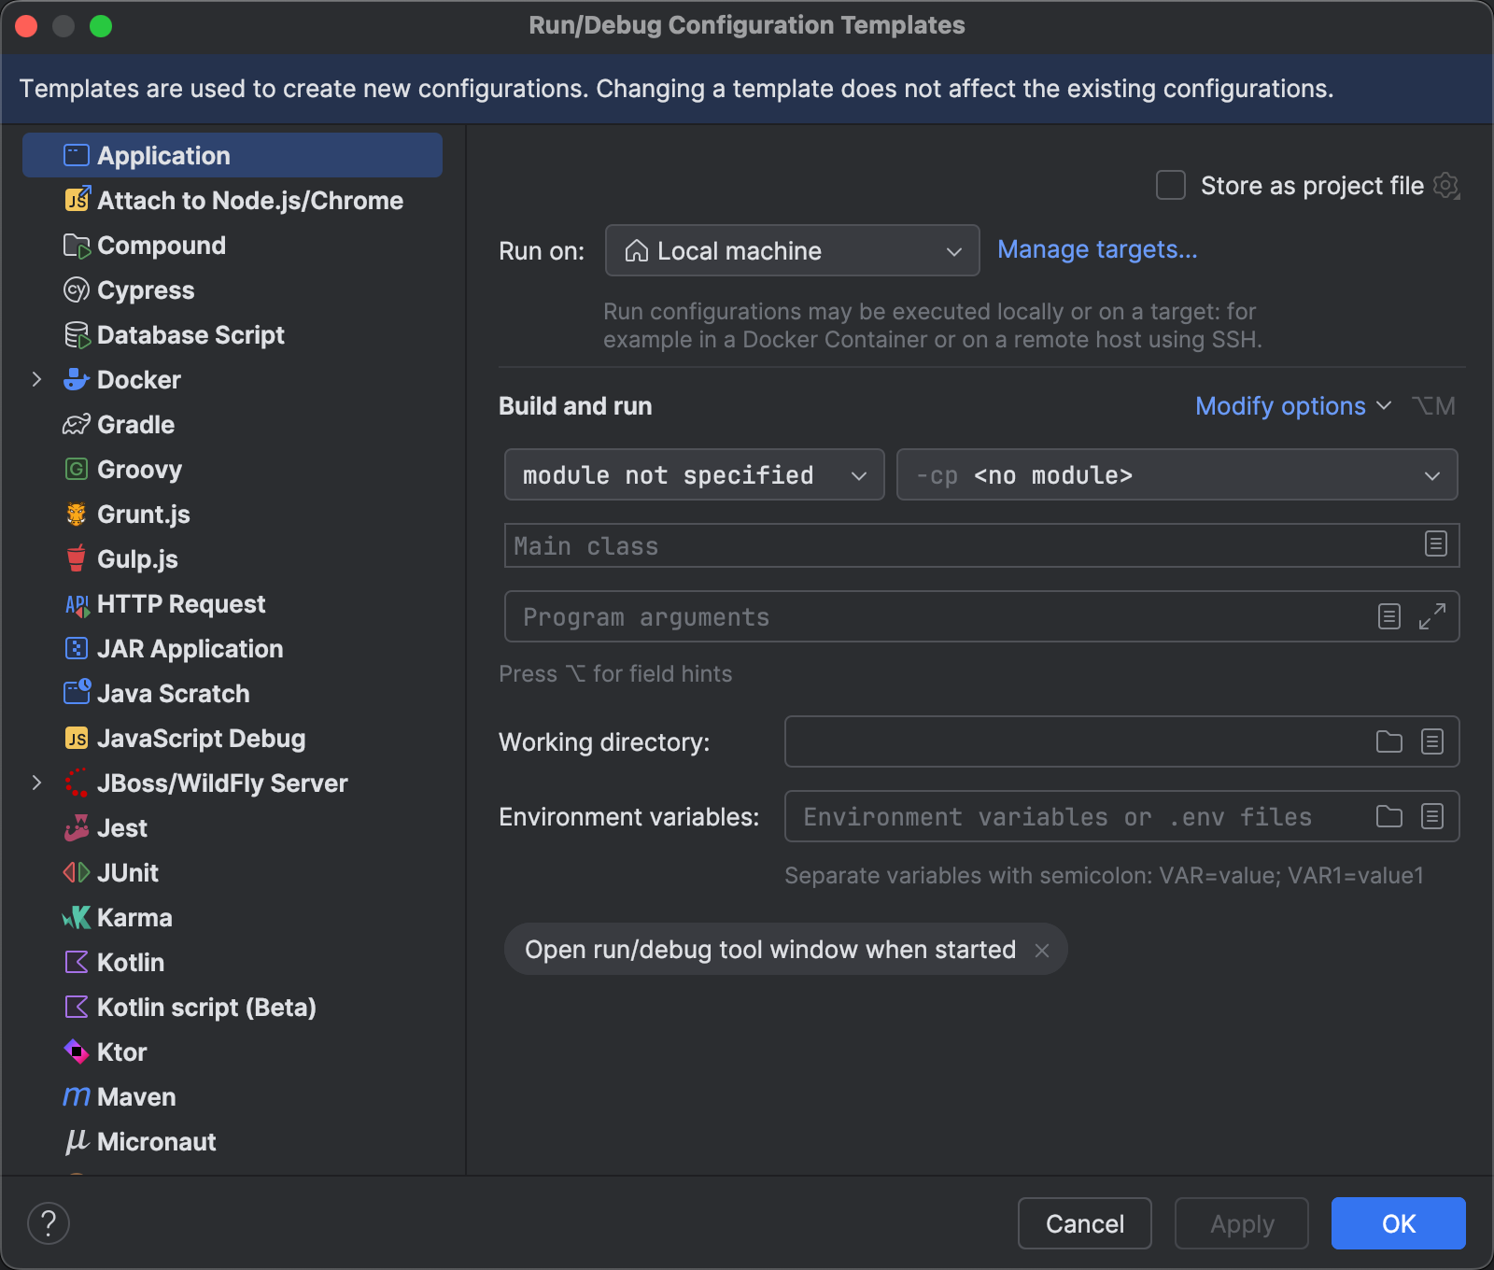Expand the JBoss/WildFly Server group
The image size is (1494, 1270).
[x=36, y=783]
